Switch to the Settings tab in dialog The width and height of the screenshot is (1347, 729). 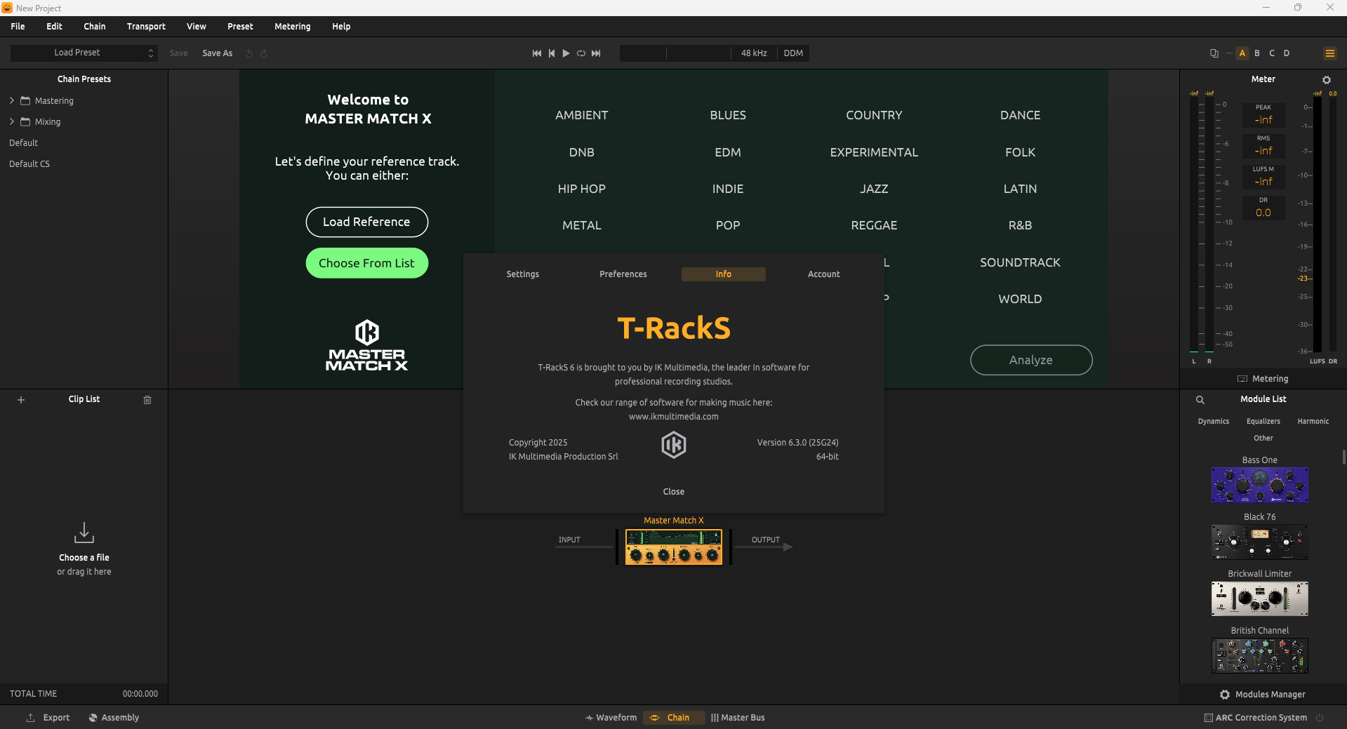coord(523,274)
